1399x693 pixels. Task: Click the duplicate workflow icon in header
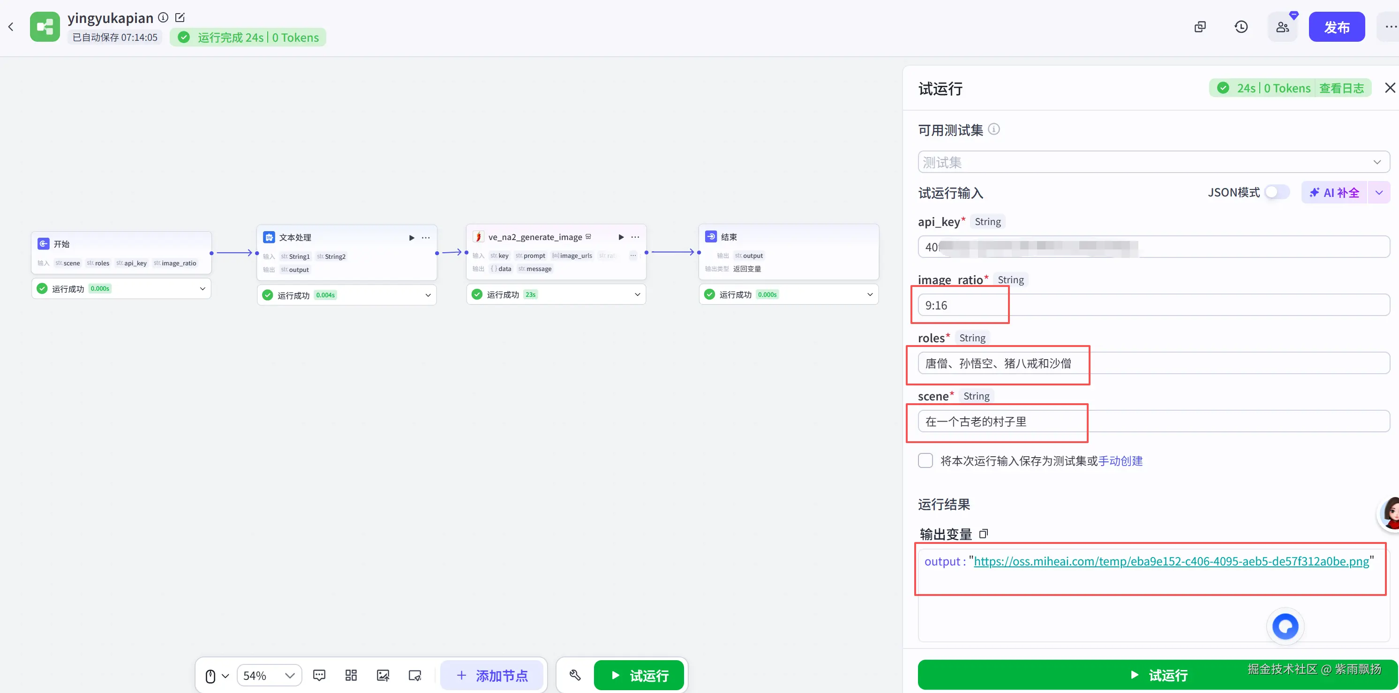pyautogui.click(x=1200, y=27)
